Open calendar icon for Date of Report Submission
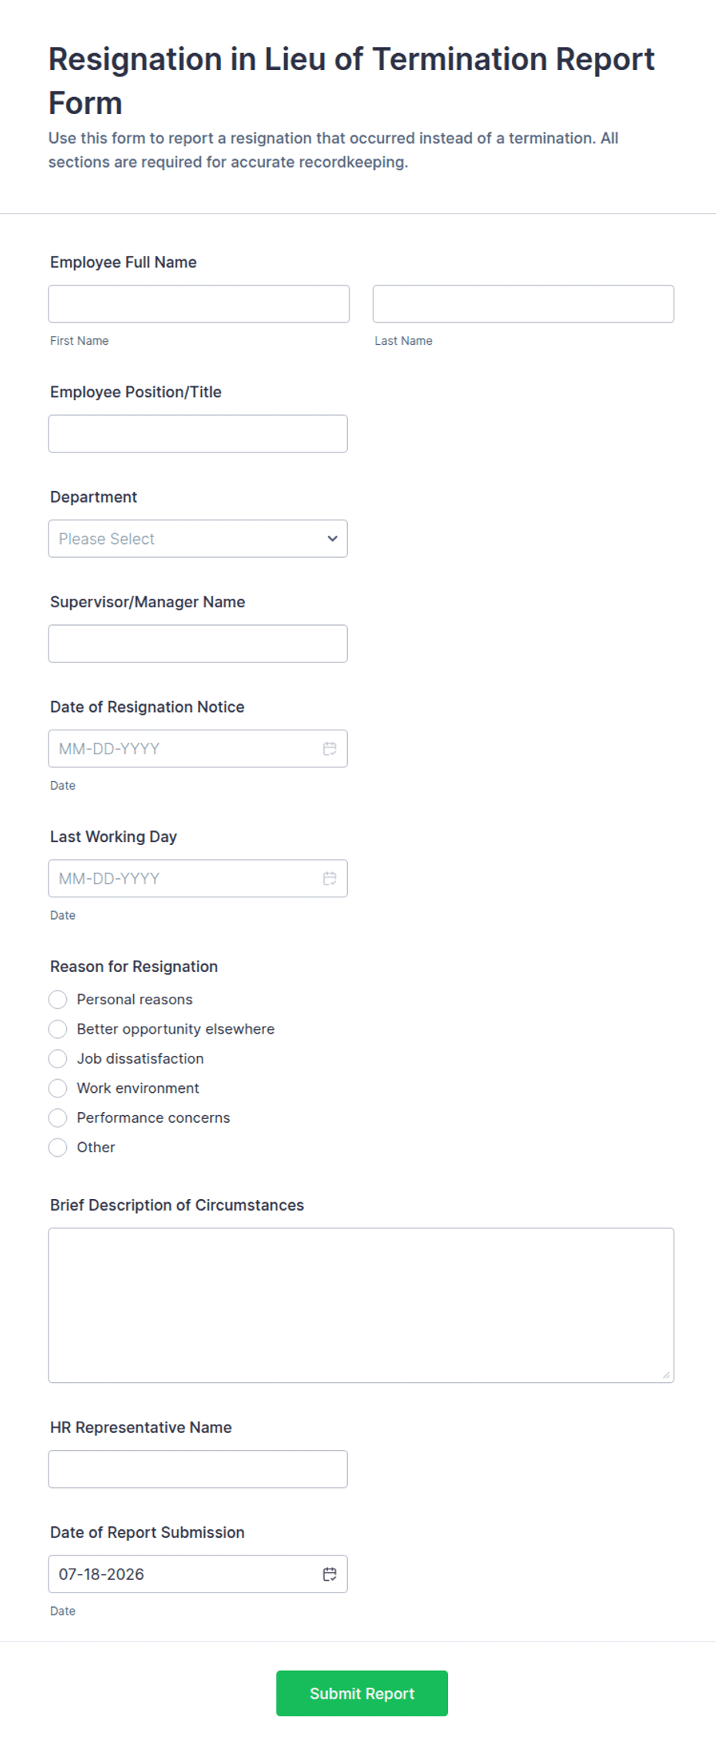This screenshot has height=1754, width=716. point(330,1574)
